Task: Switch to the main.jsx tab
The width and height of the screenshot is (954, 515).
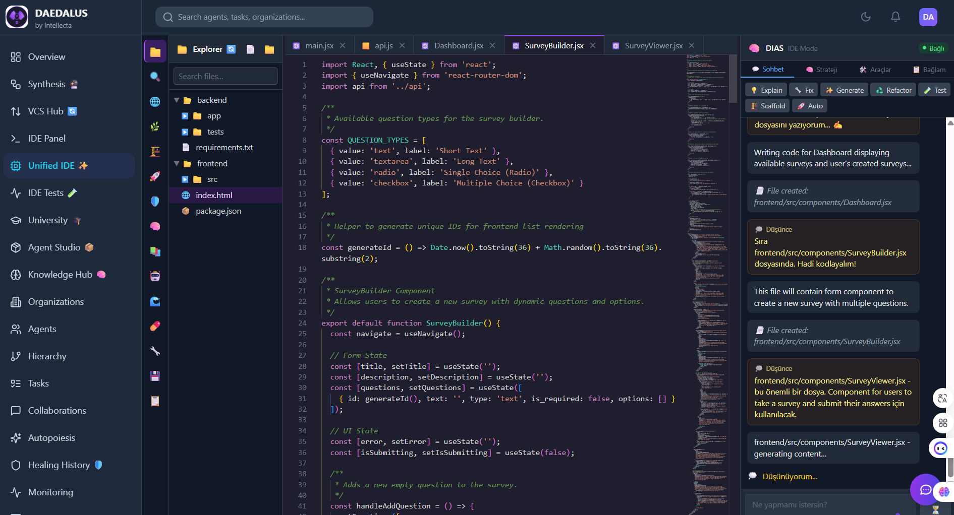Action: pyautogui.click(x=319, y=46)
